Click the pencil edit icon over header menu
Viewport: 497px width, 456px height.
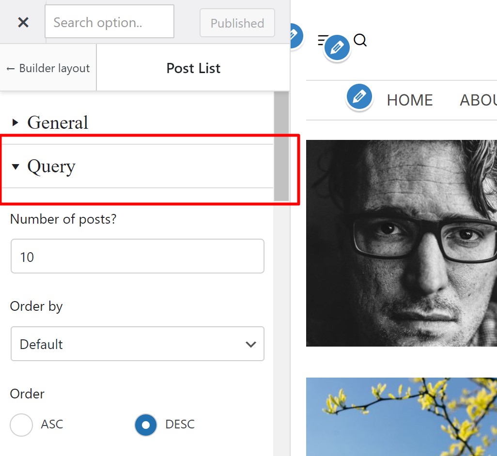pos(337,47)
